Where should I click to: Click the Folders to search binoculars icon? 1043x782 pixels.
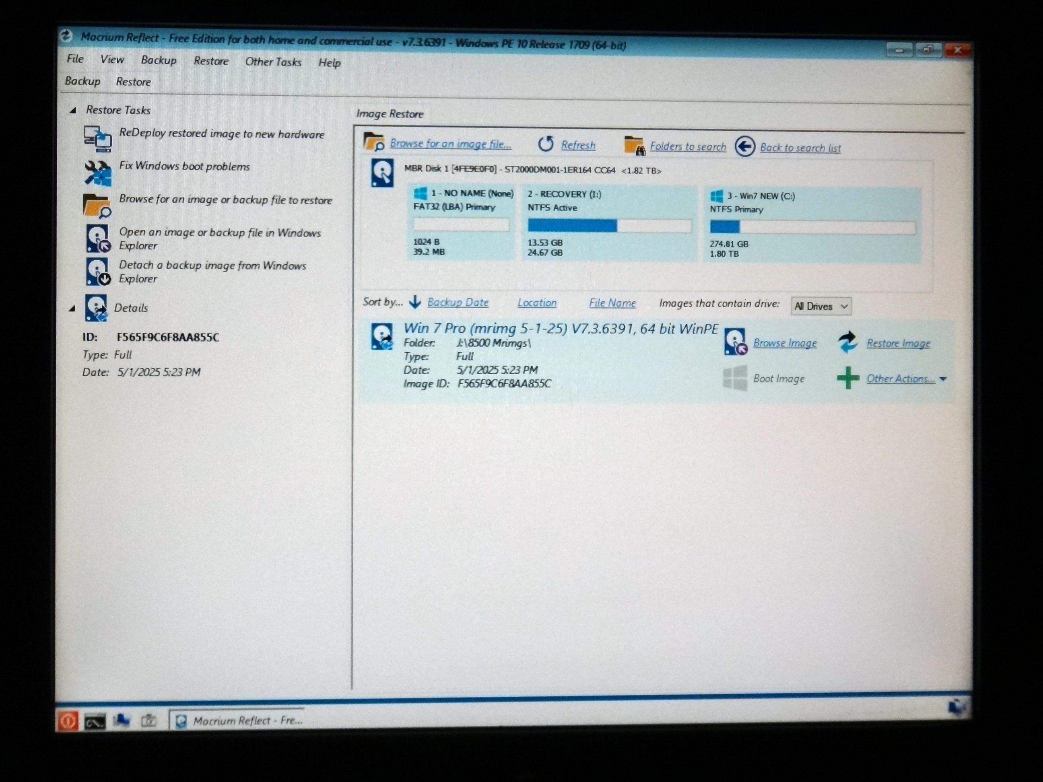[634, 145]
